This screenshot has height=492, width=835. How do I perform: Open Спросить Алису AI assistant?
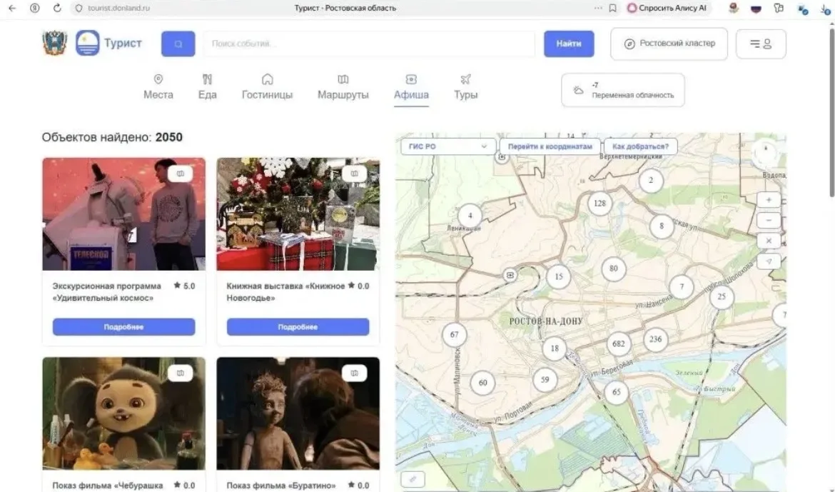pyautogui.click(x=667, y=8)
